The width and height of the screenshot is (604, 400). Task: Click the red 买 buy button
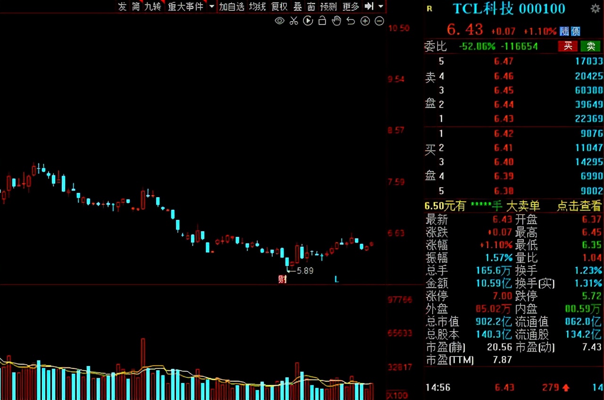568,46
